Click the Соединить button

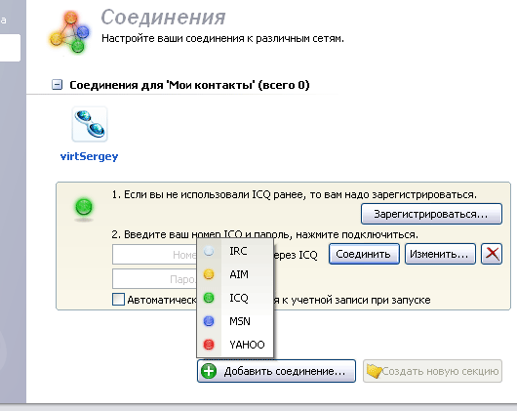point(364,254)
